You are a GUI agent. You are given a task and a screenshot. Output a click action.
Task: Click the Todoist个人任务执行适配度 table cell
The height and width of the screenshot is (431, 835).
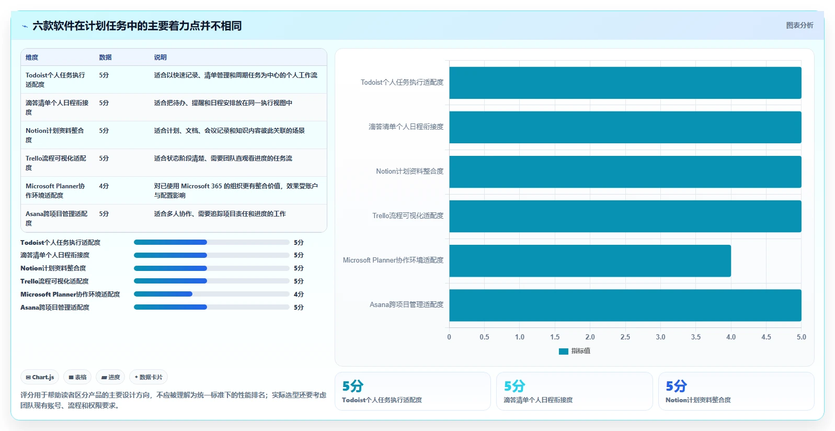pyautogui.click(x=56, y=80)
